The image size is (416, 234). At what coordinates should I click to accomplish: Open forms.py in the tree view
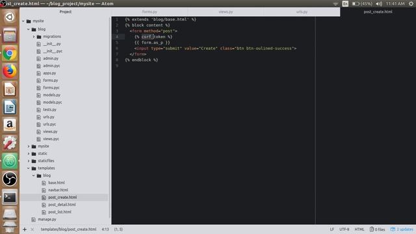tap(51, 81)
